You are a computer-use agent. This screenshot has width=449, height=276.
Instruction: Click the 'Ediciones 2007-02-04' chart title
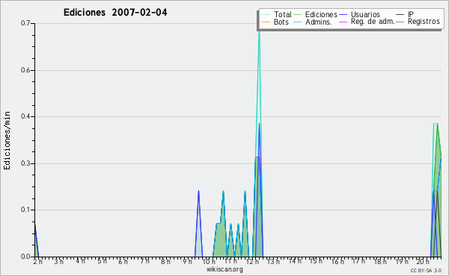(x=115, y=13)
